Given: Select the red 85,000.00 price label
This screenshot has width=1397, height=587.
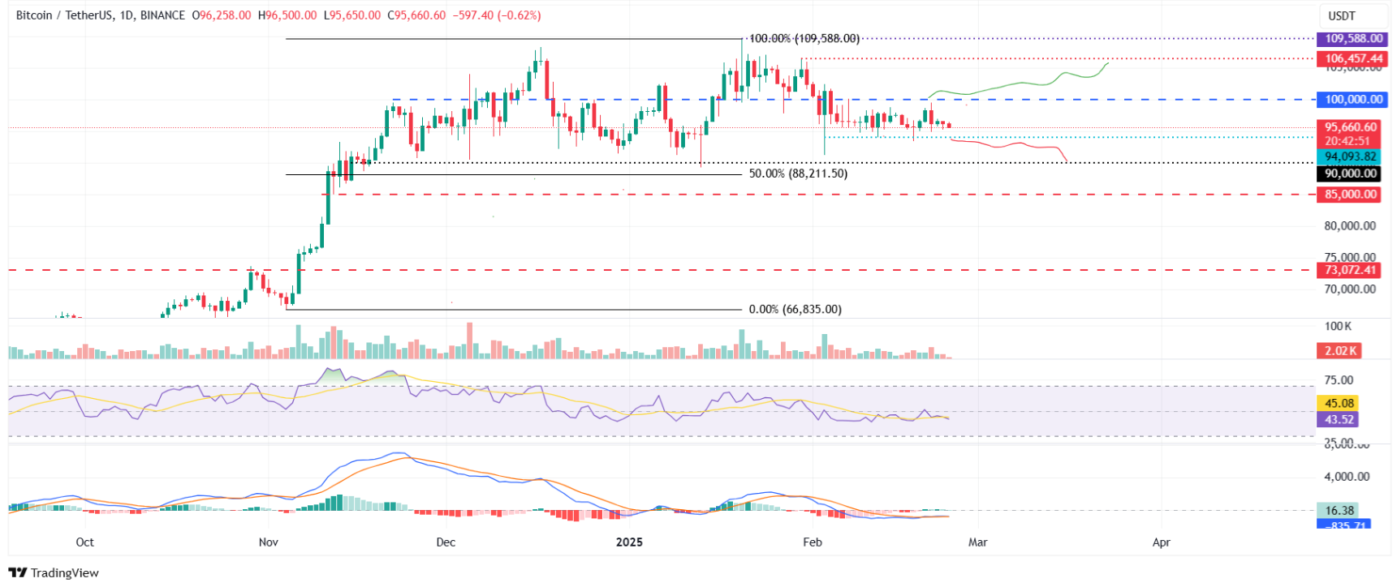Looking at the screenshot, I should [x=1351, y=195].
